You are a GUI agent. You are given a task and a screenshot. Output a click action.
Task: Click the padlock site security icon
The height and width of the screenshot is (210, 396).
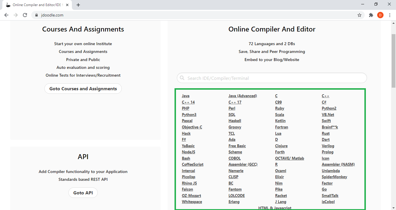pyautogui.click(x=37, y=15)
